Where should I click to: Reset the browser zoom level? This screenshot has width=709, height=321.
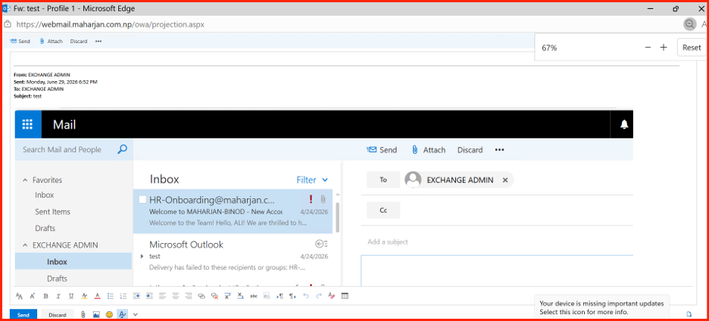(x=692, y=48)
